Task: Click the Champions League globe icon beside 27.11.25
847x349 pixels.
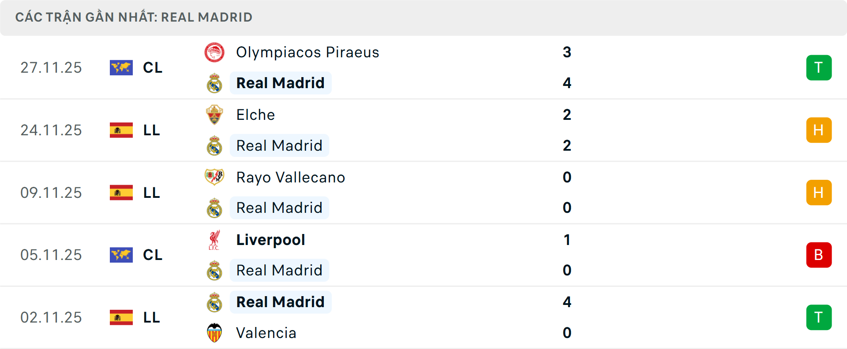Action: 121,67
